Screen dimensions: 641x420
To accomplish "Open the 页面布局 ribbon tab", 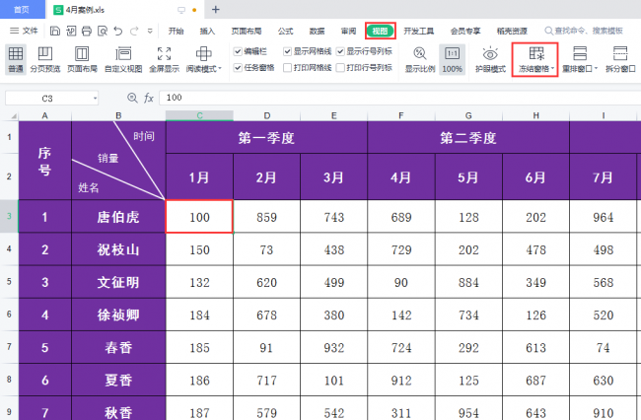I will click(x=247, y=31).
